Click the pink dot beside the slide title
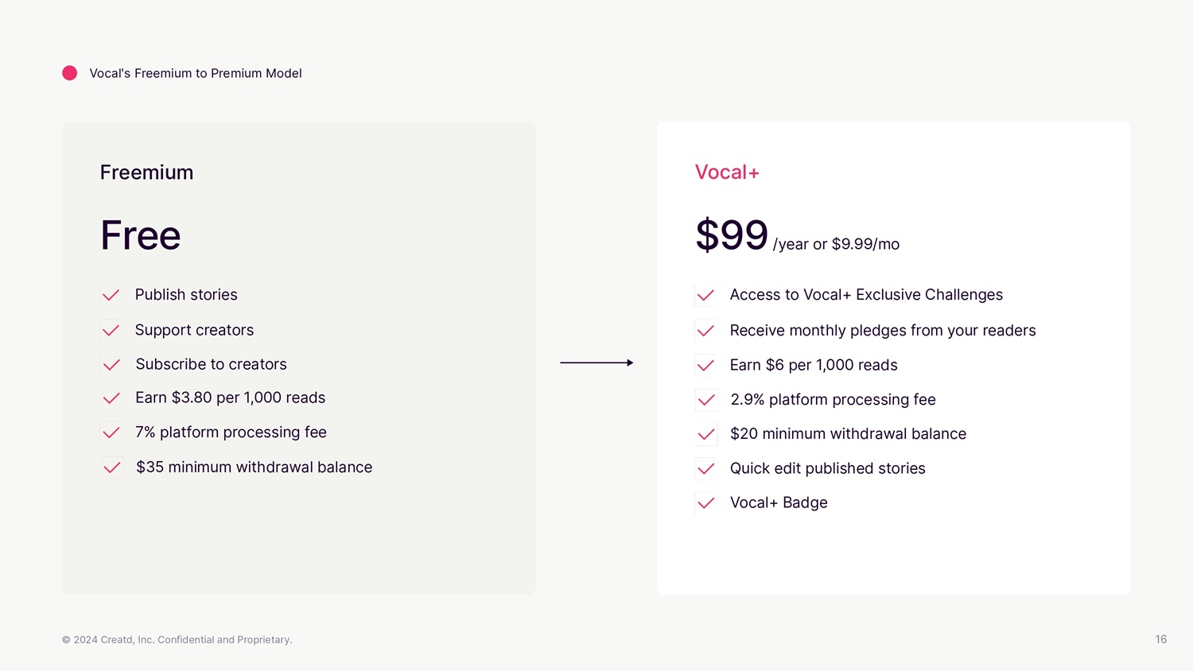This screenshot has height=671, width=1193. click(x=70, y=73)
